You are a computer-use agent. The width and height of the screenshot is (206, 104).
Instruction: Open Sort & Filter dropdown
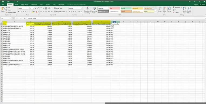[184, 10]
